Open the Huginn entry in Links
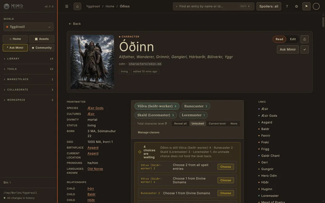Image resolution: width=325 pixels, height=203 pixels. pos(266,189)
